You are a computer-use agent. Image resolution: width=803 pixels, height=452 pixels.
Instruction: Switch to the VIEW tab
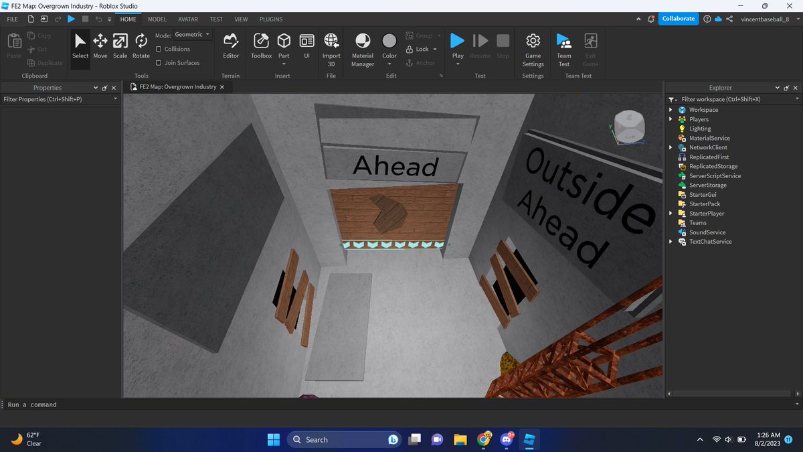coord(241,19)
